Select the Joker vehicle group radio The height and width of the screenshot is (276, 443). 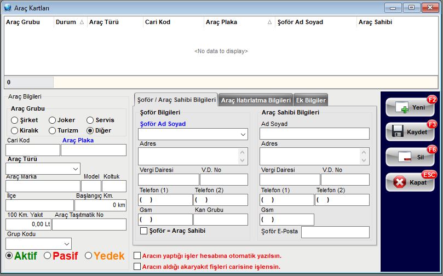[52, 120]
